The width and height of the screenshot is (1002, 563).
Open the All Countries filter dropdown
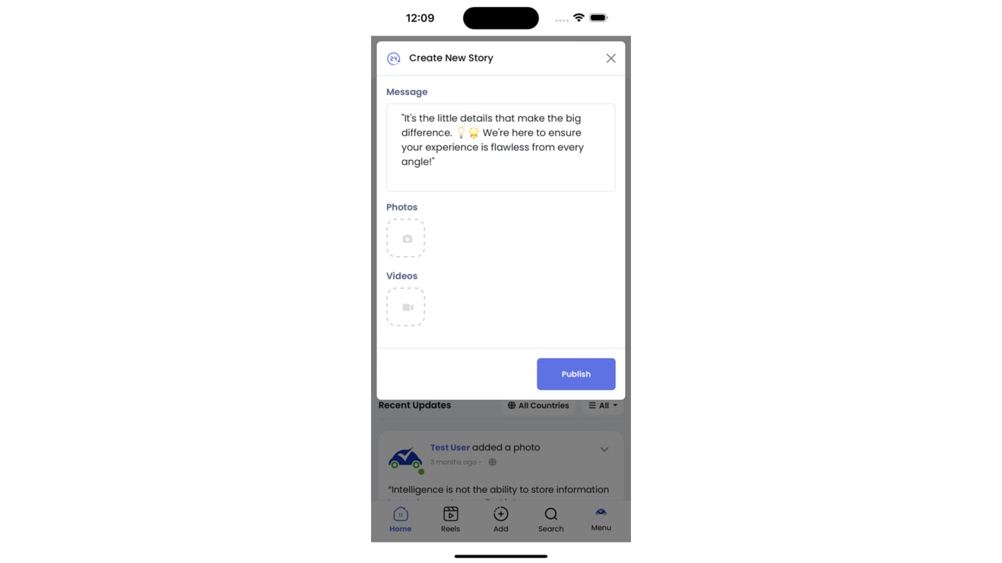[x=538, y=406]
